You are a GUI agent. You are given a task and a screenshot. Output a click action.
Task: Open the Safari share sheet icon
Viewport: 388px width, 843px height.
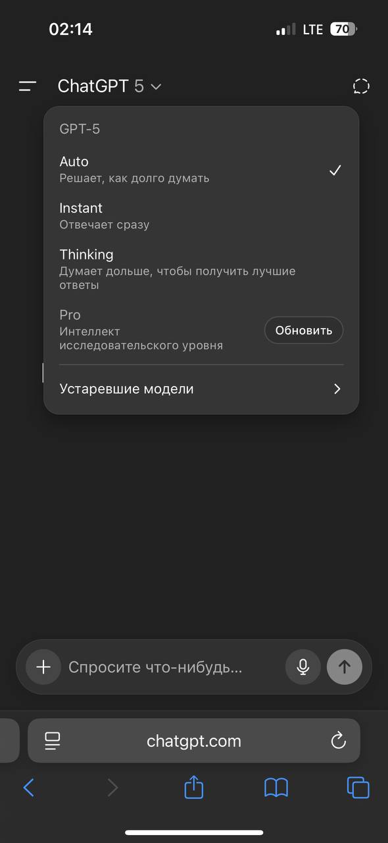click(x=194, y=787)
